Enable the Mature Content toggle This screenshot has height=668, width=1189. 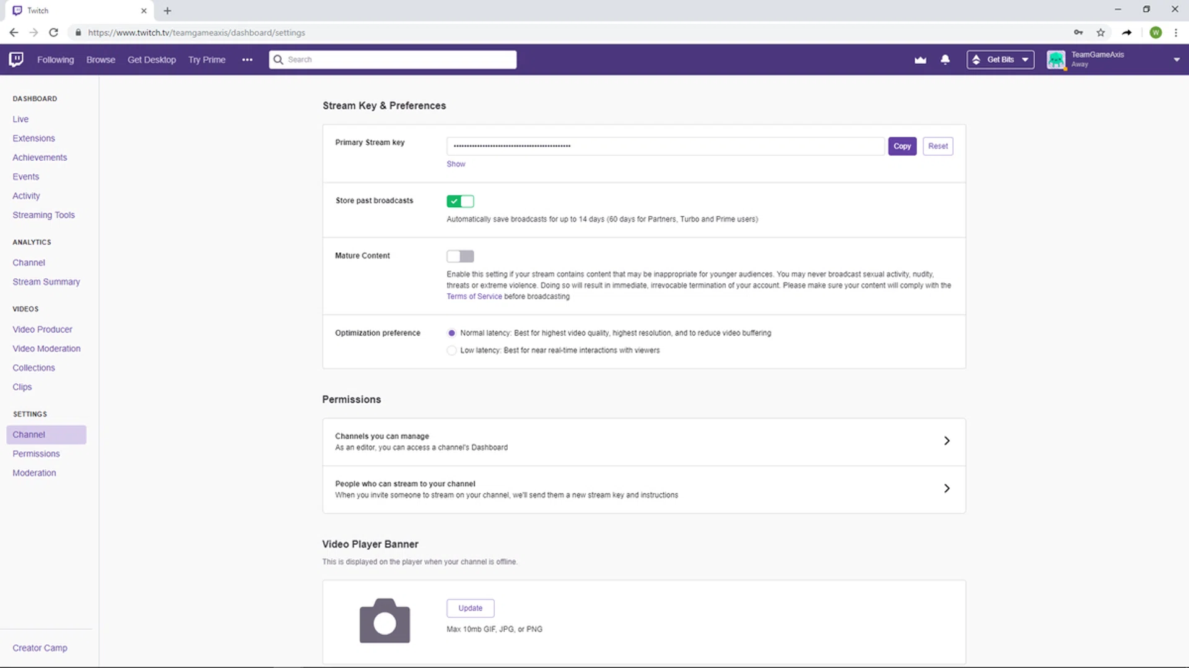point(460,256)
